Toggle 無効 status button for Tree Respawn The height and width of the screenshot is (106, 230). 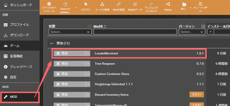pyautogui.click(x=70, y=64)
